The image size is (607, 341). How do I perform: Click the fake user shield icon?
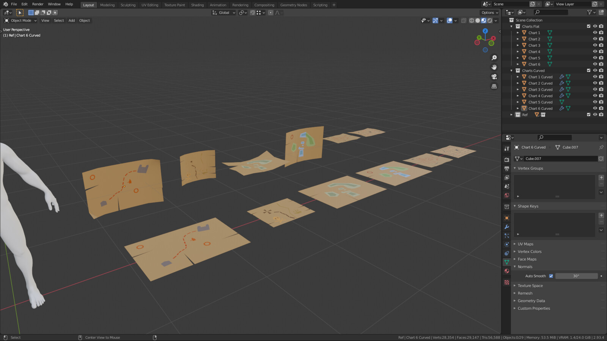(601, 159)
